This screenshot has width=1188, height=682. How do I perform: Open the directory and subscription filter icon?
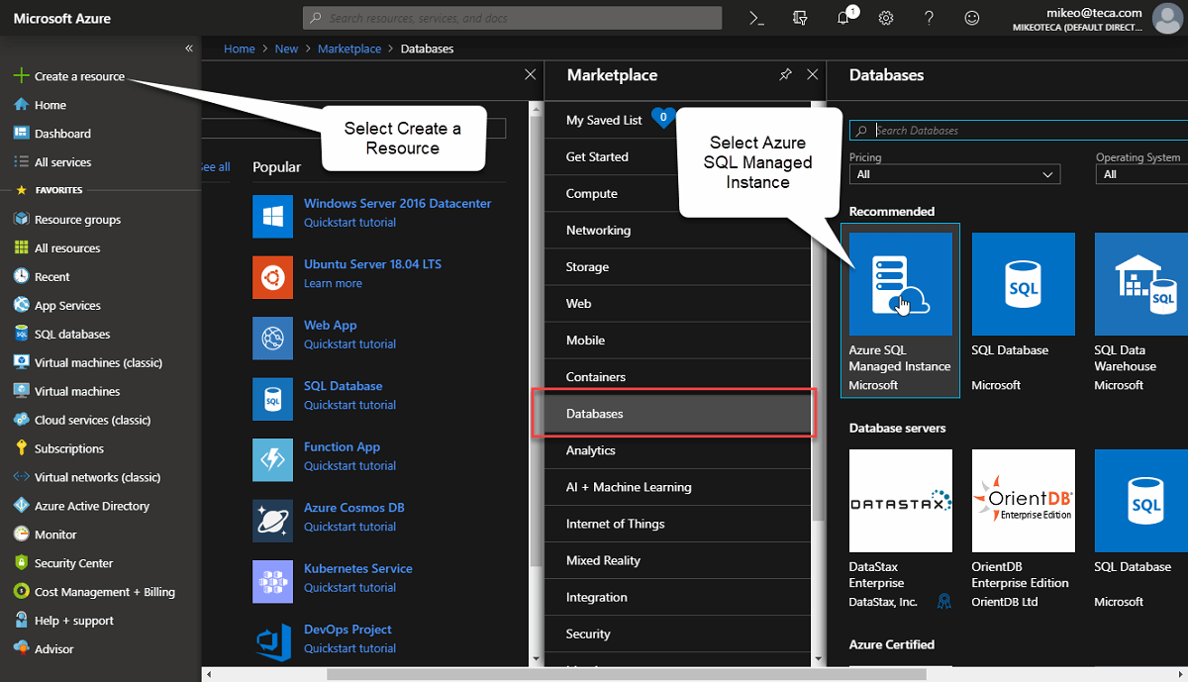[801, 18]
